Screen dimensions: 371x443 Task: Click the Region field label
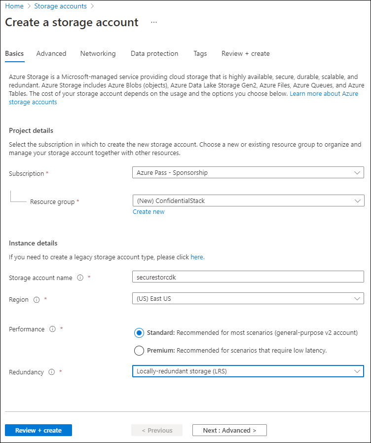19,300
